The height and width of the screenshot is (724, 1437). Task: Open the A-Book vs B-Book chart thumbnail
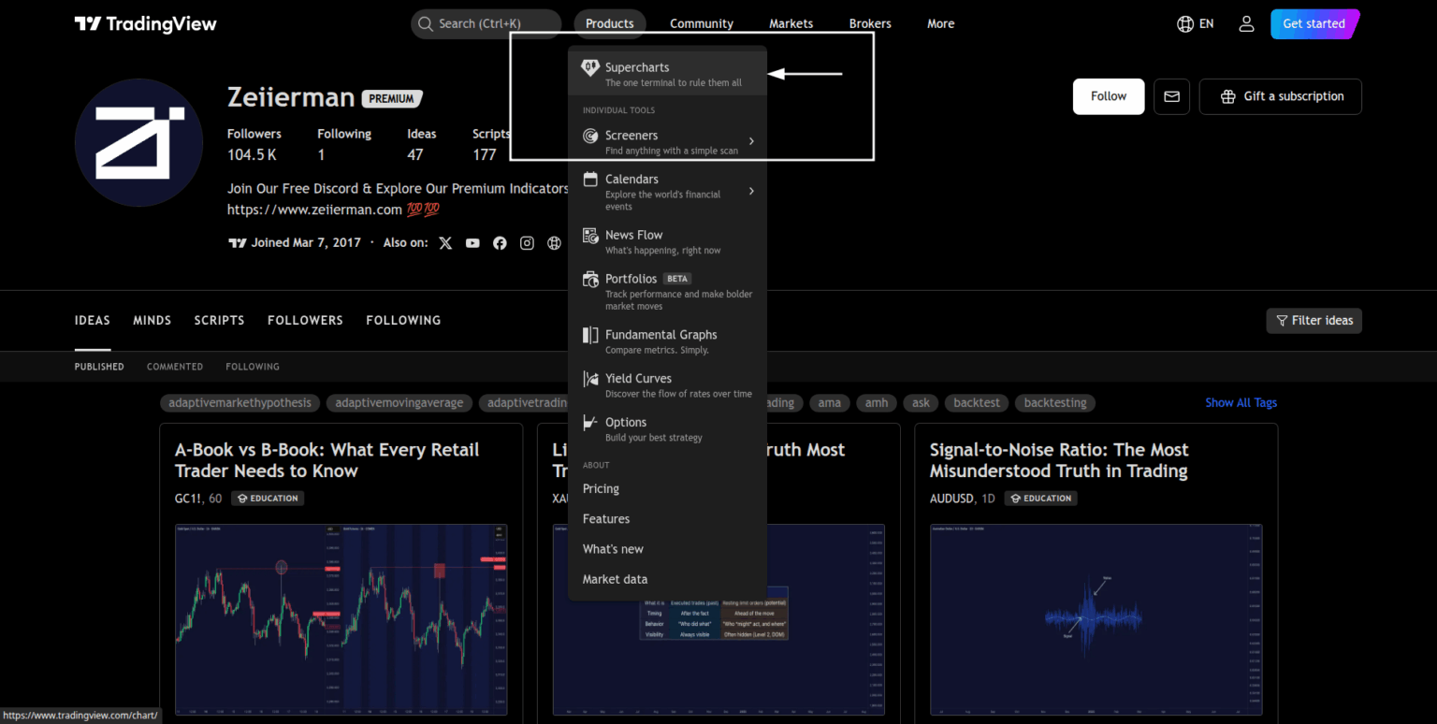341,620
